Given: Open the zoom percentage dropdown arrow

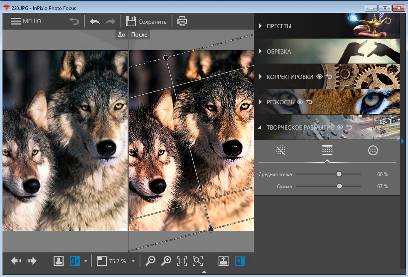Looking at the screenshot, I should coord(133,261).
